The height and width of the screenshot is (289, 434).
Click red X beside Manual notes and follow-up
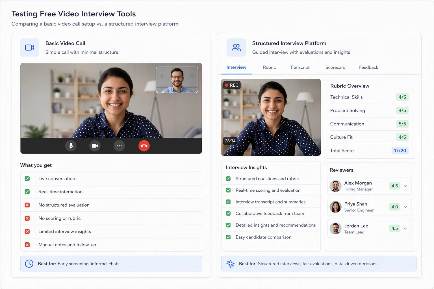(x=27, y=245)
